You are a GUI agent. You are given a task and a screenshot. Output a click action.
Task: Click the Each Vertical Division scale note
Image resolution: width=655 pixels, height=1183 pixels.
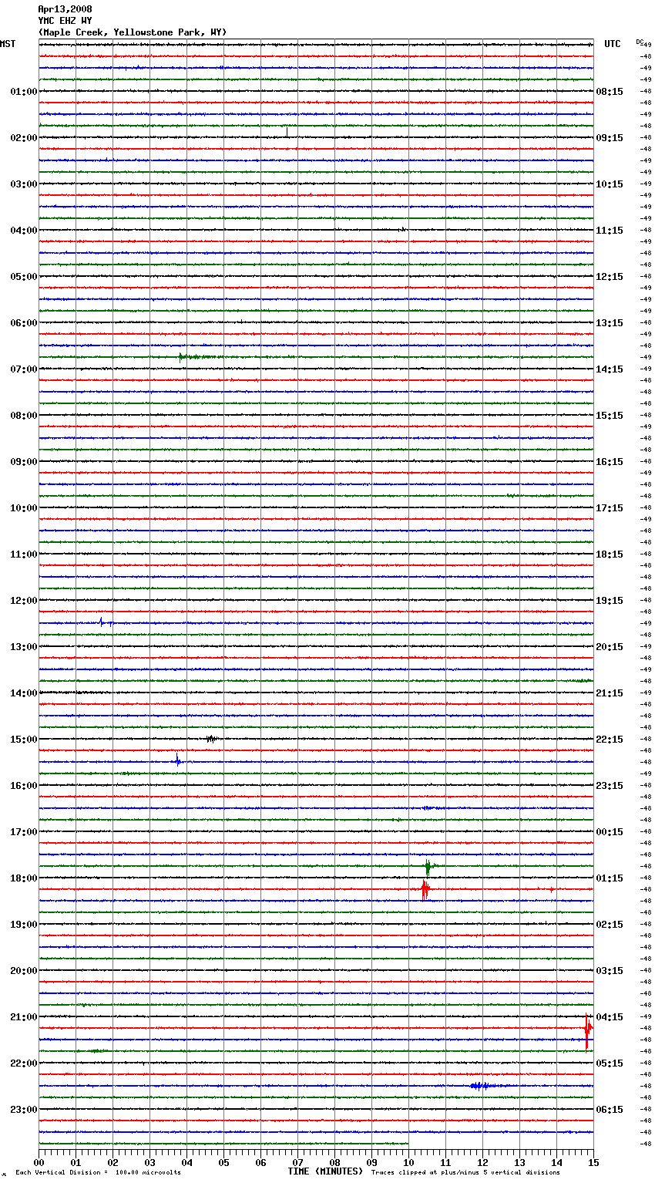point(98,1173)
